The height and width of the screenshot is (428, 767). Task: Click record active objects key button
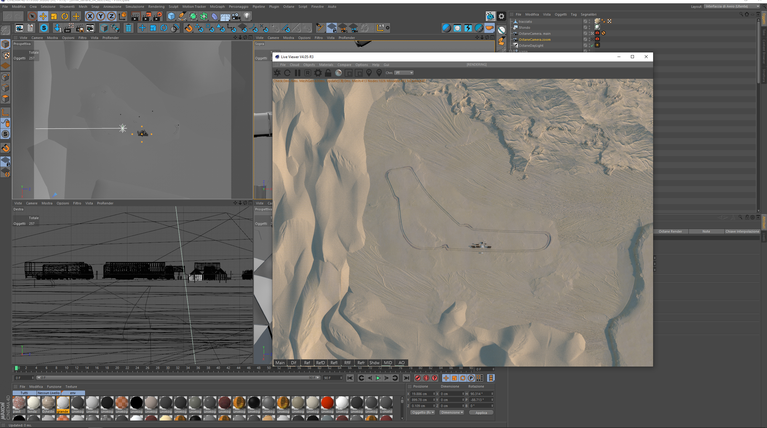pyautogui.click(x=418, y=378)
